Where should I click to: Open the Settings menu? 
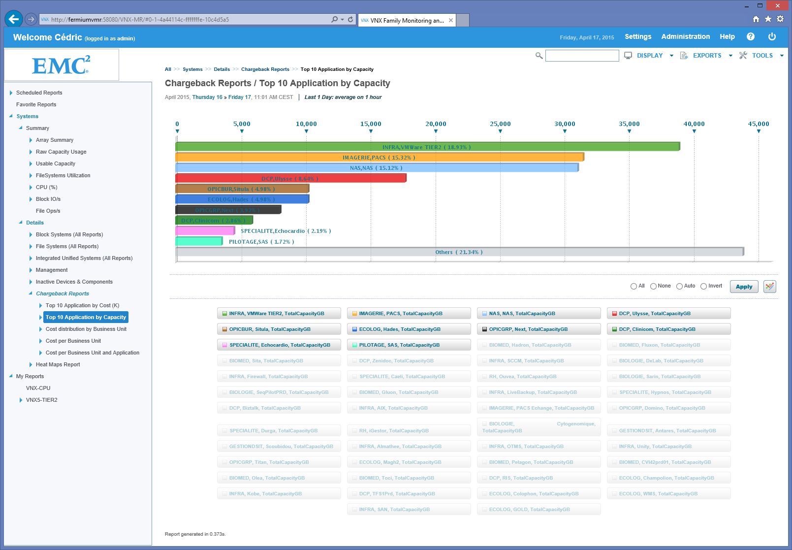tap(637, 37)
